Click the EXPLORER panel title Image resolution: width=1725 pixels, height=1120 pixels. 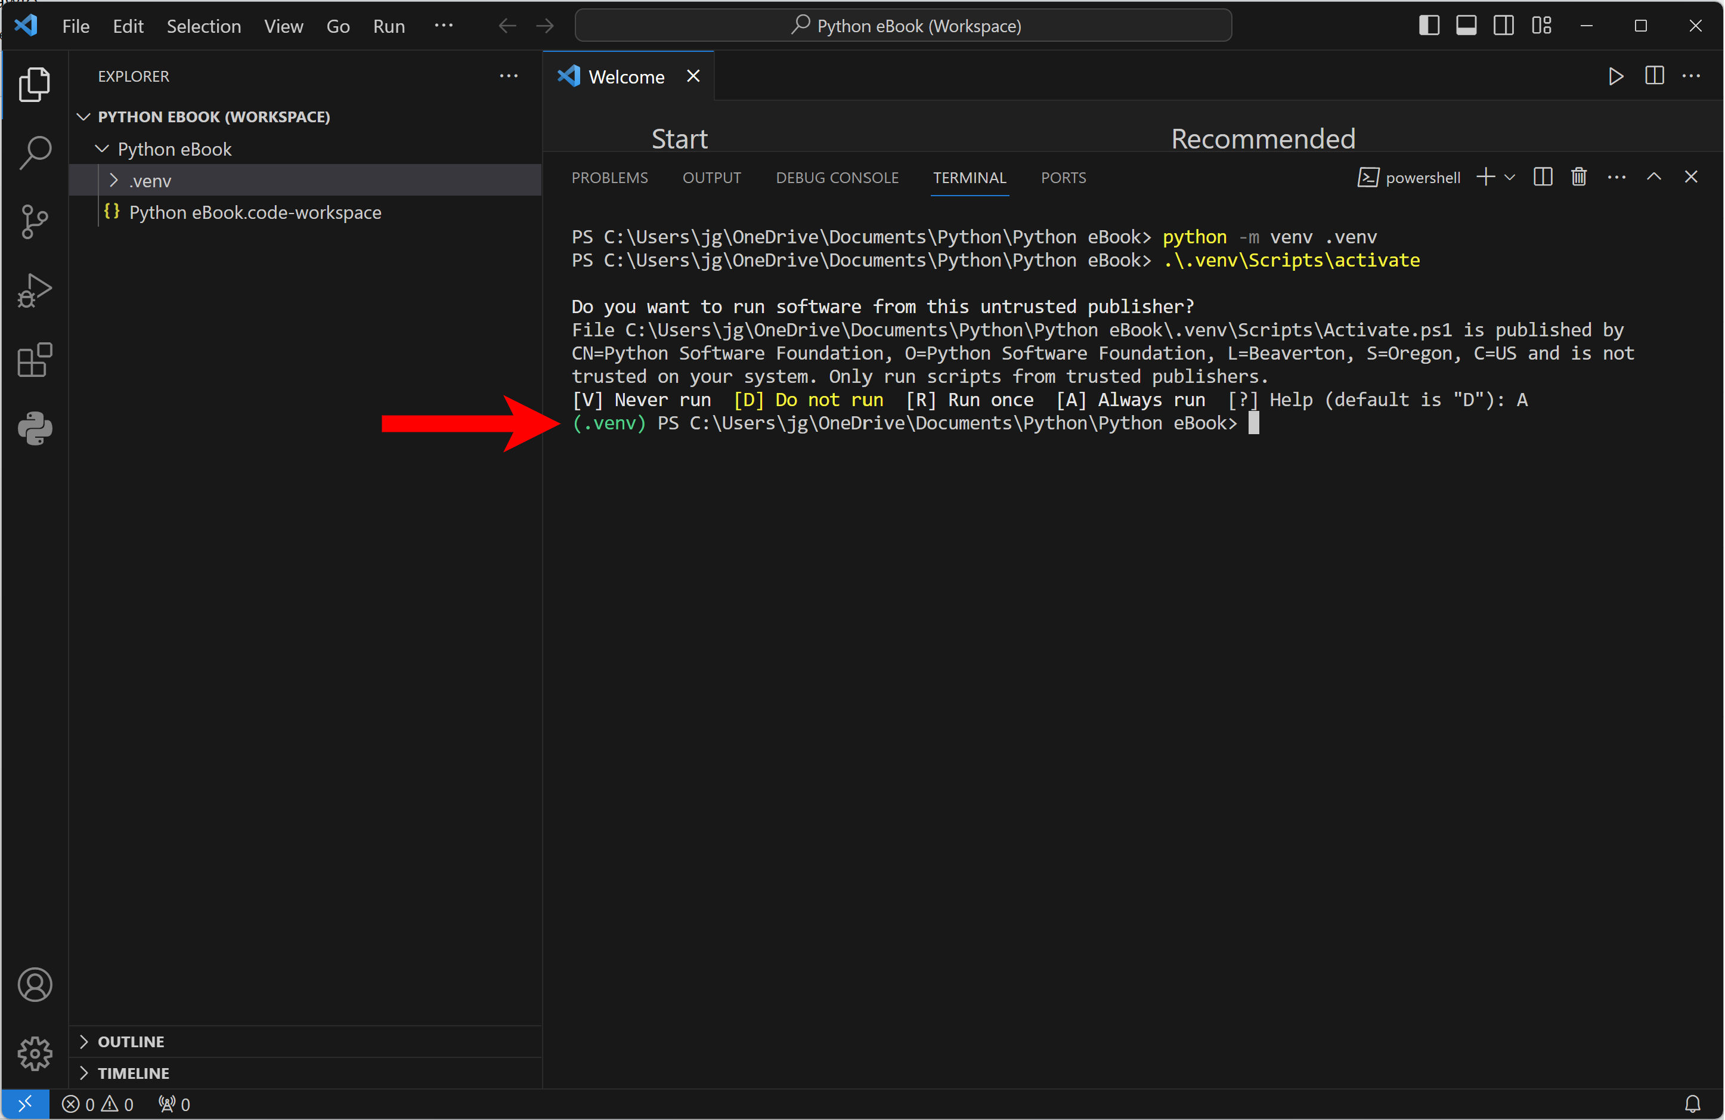pos(134,76)
